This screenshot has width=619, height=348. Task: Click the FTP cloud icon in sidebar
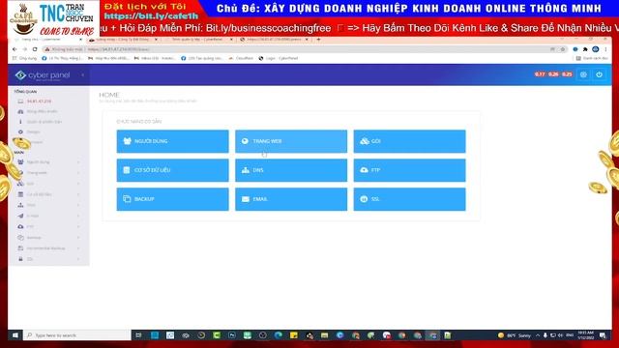[x=20, y=226]
